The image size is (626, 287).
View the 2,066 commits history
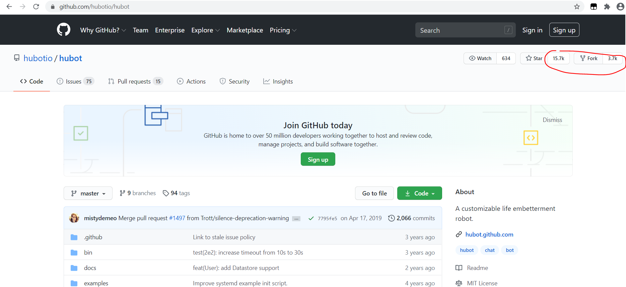411,218
